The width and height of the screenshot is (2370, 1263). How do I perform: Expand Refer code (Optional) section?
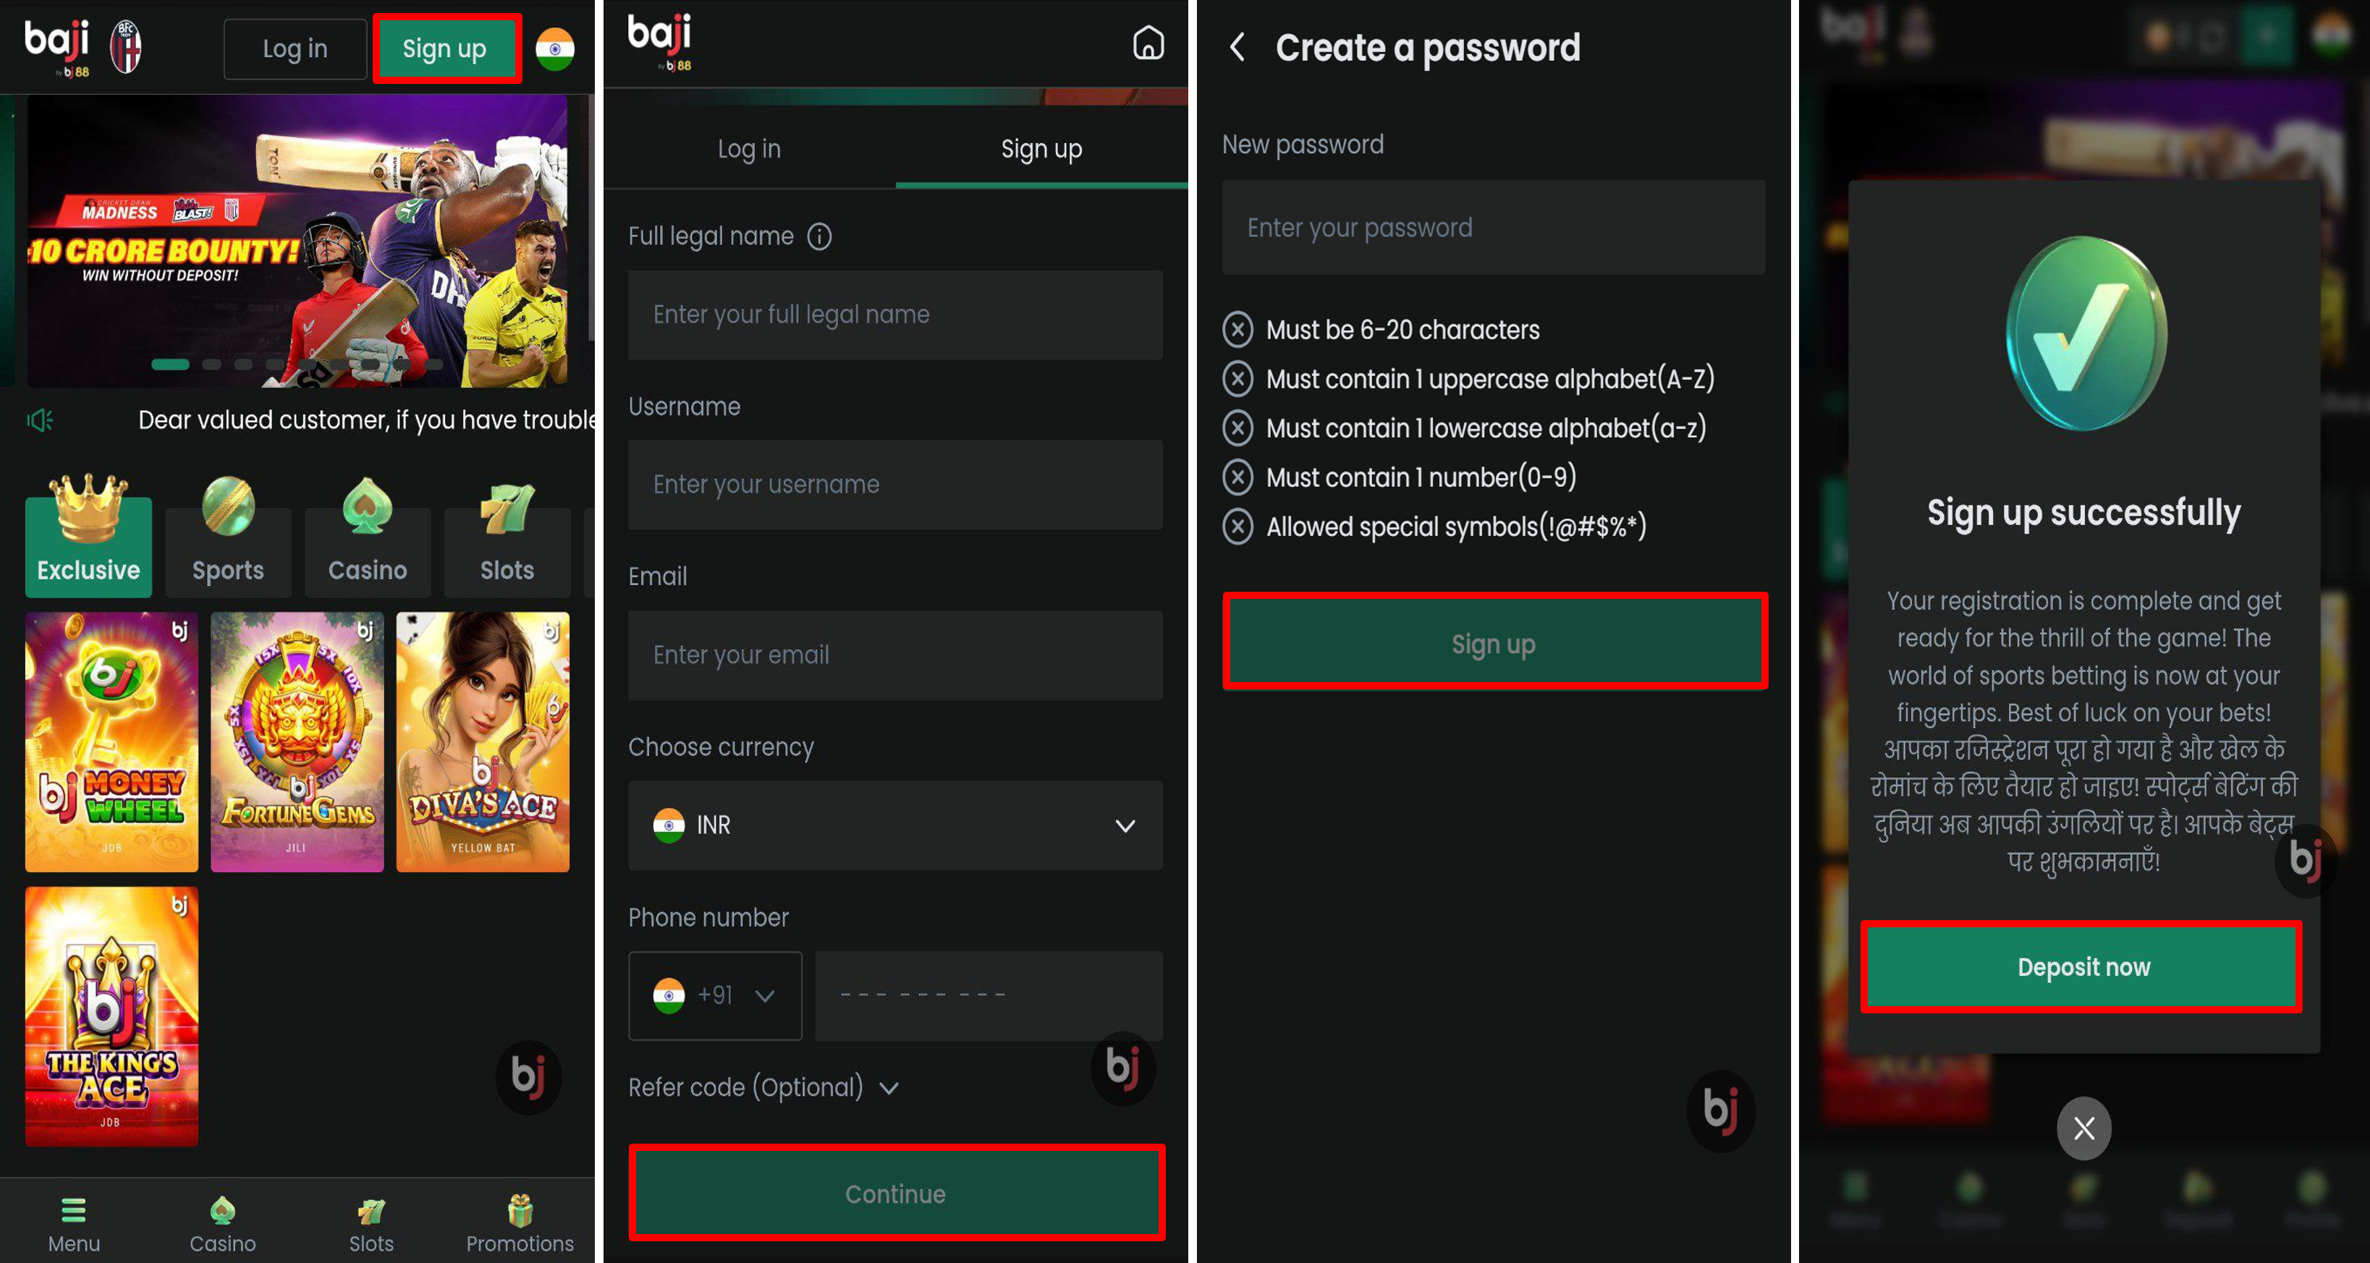(x=763, y=1087)
